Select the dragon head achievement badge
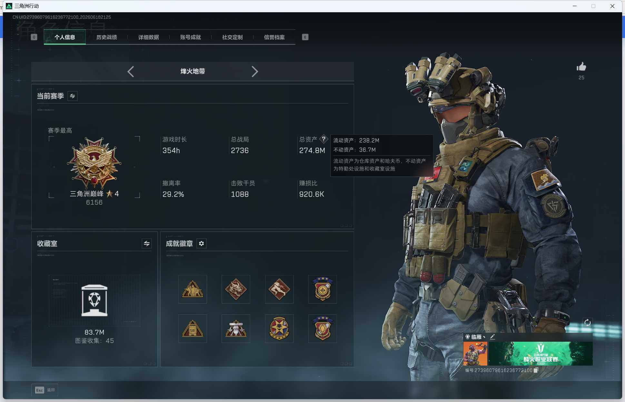This screenshot has height=402, width=625. [236, 289]
